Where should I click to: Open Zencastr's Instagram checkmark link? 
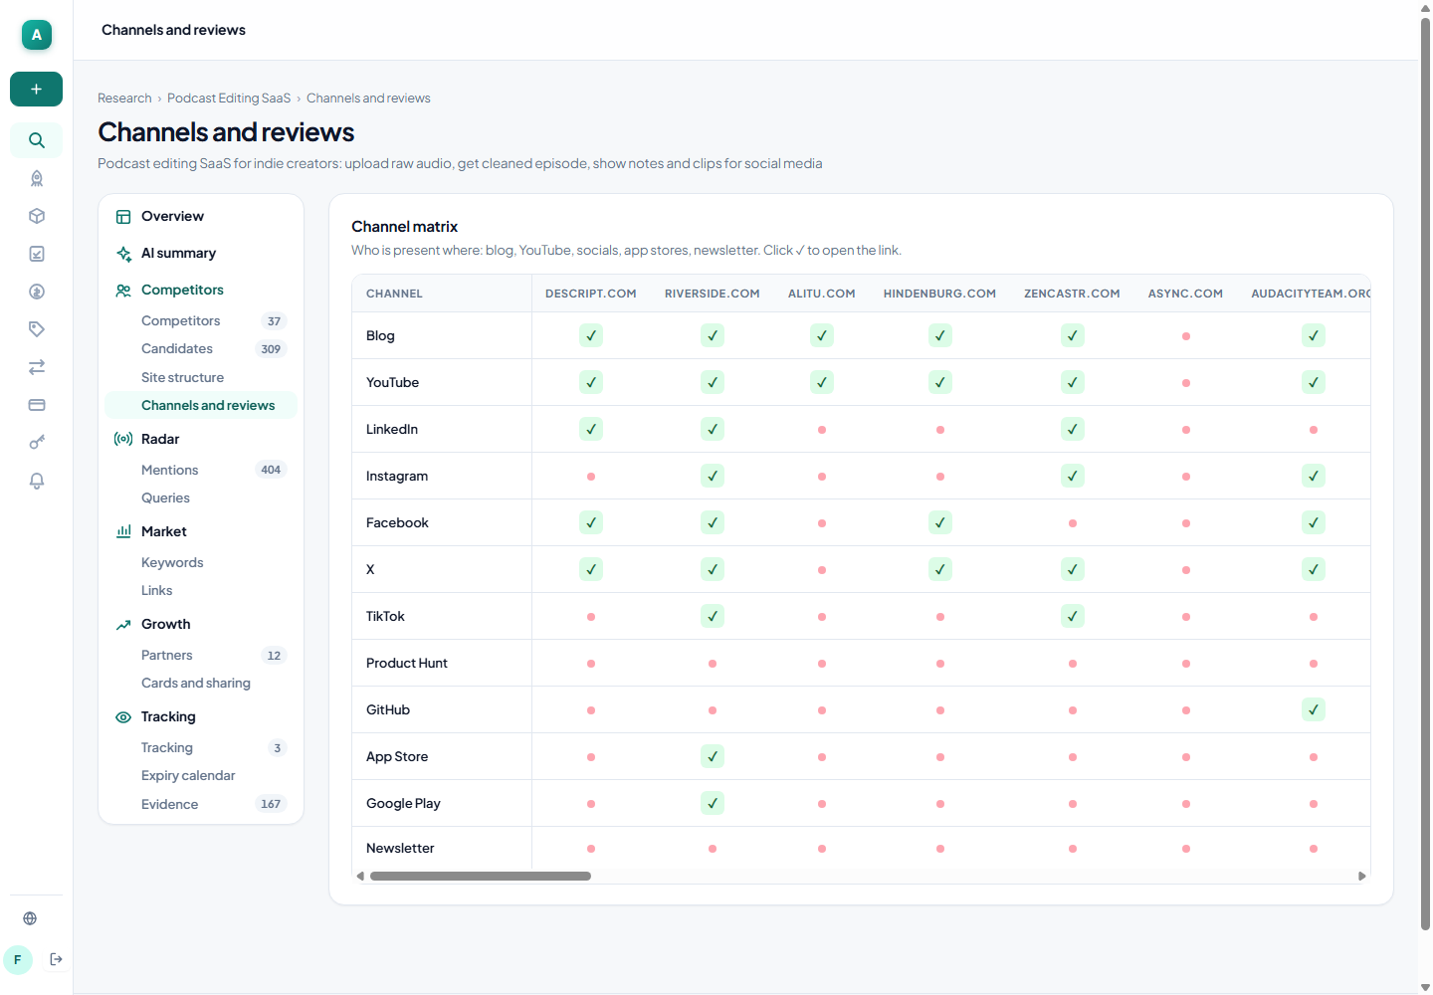[1073, 476]
